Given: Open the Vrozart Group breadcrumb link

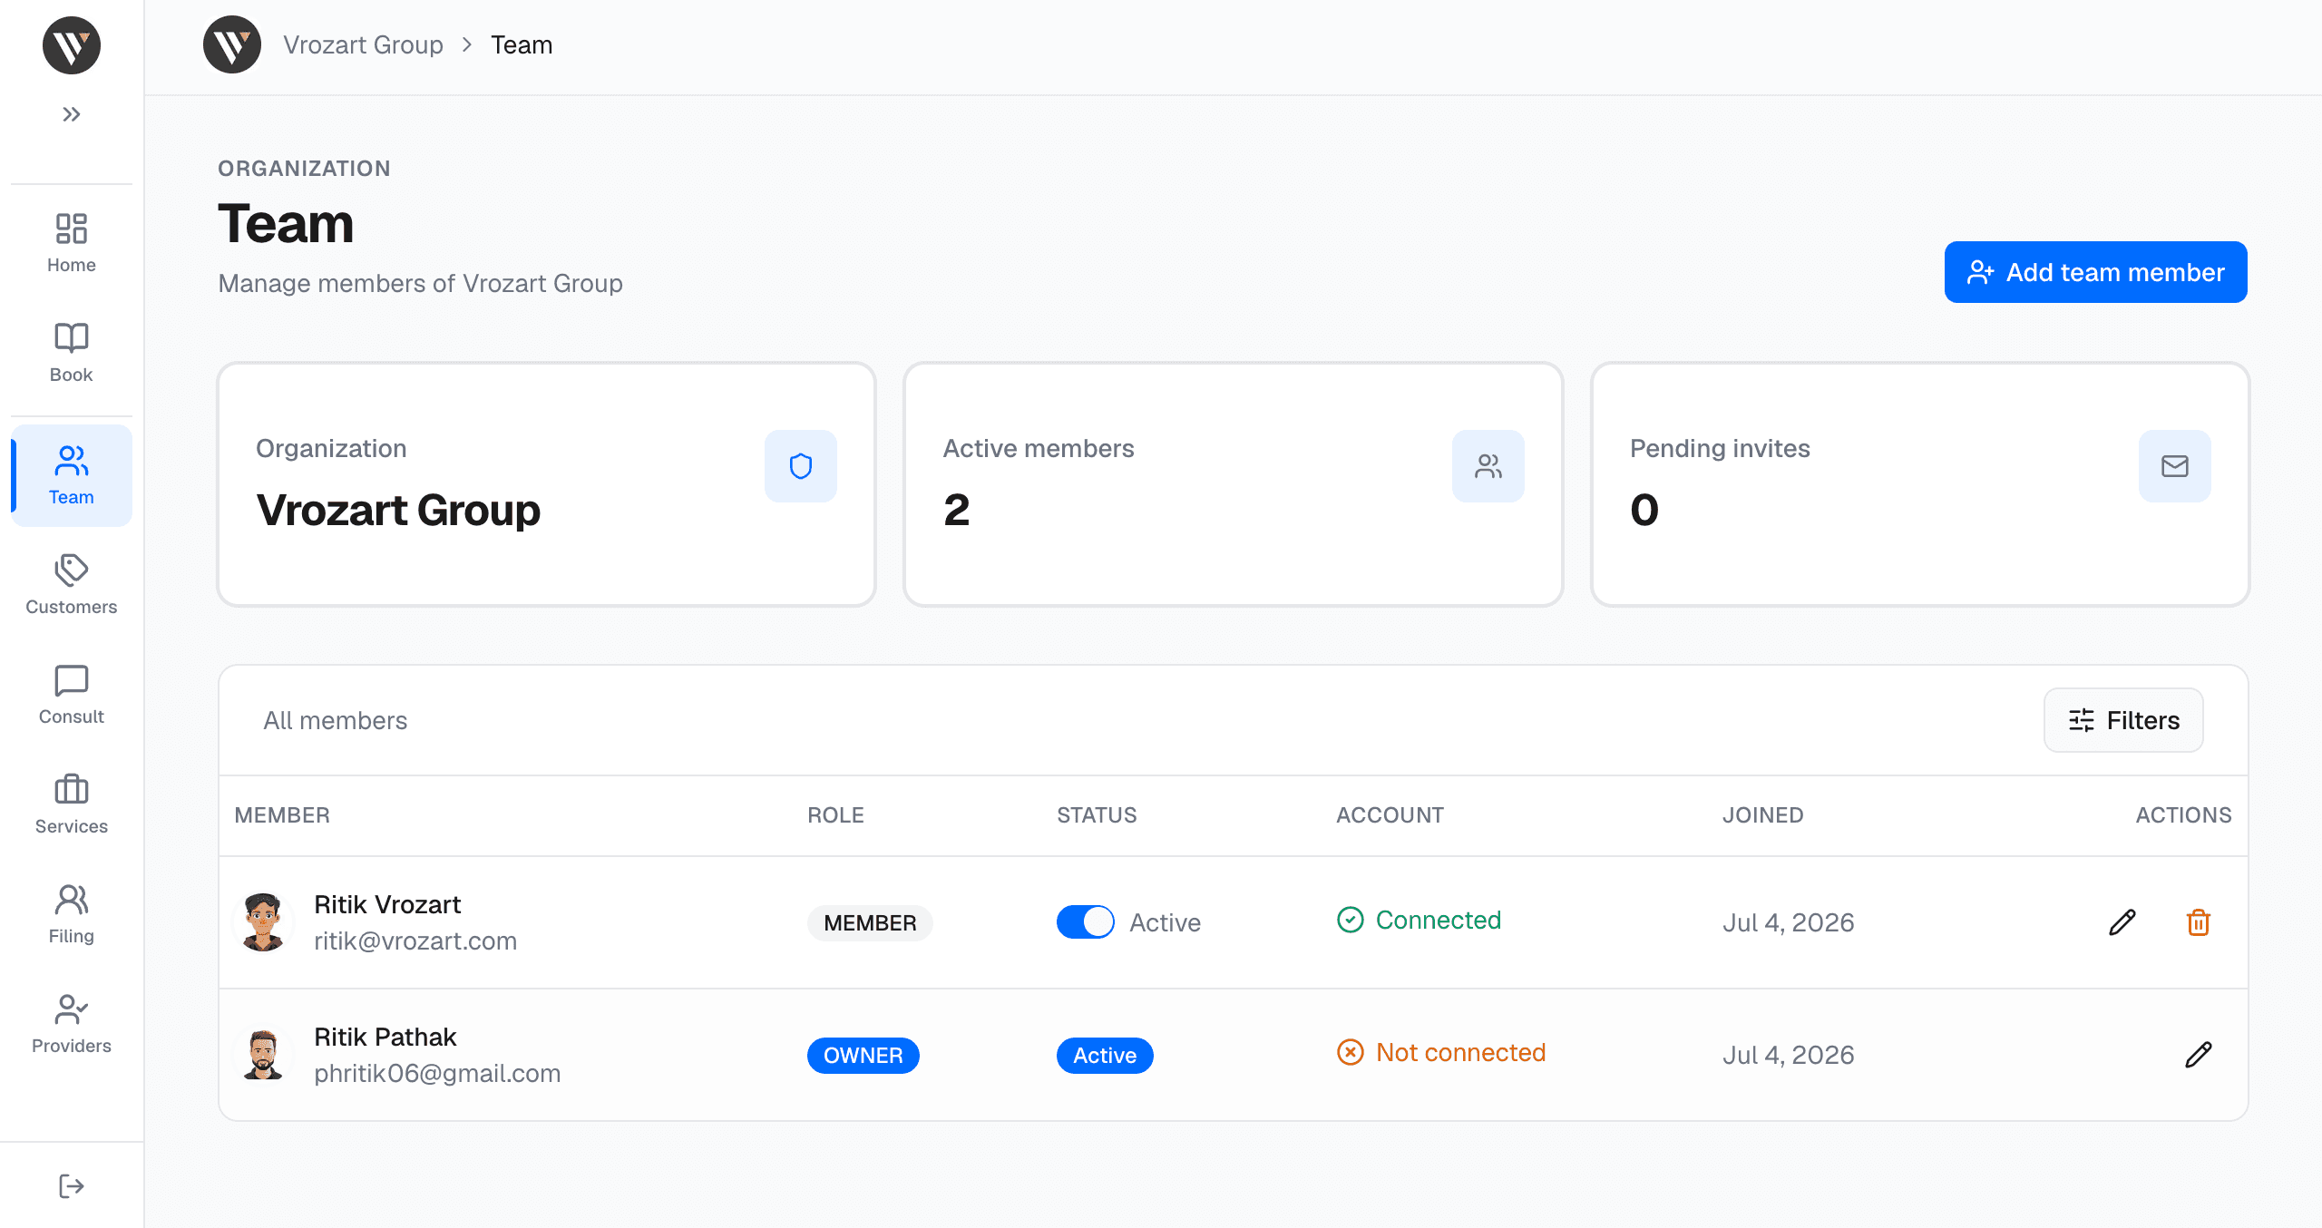Looking at the screenshot, I should (363, 44).
